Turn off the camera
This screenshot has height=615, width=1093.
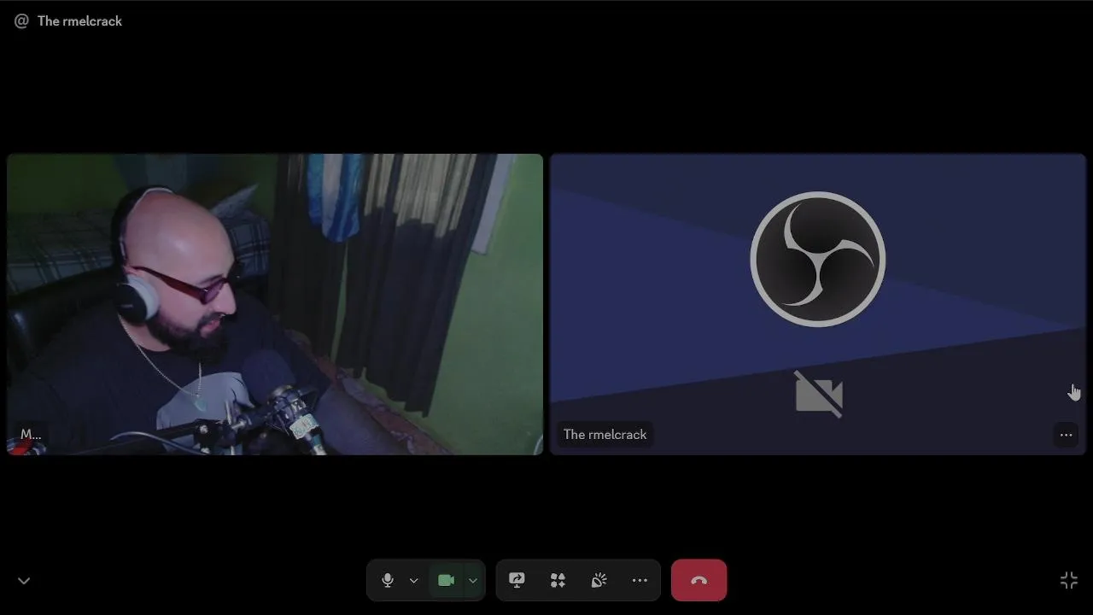click(446, 581)
